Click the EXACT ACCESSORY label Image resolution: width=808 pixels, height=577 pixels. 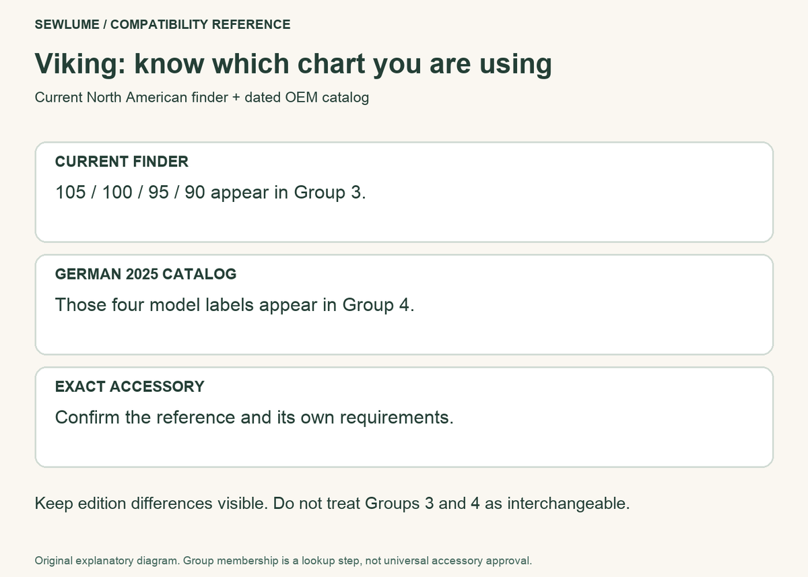130,386
